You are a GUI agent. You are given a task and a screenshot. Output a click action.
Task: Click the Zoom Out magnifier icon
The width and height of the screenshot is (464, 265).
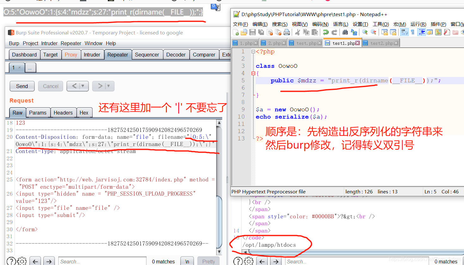(374, 32)
